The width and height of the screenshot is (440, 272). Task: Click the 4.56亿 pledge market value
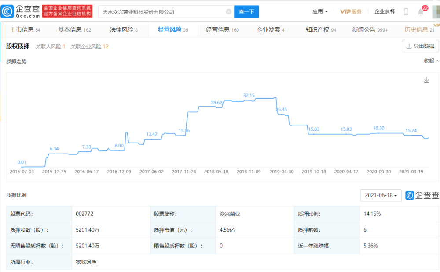point(227,230)
